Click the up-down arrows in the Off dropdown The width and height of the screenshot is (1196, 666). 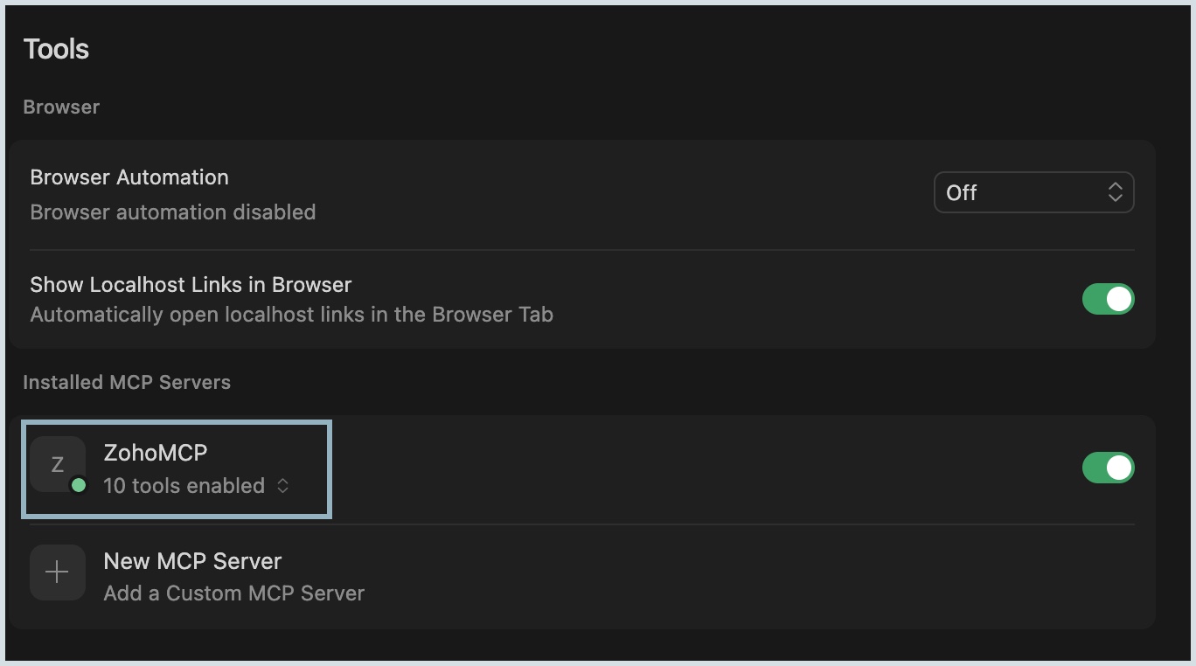point(1115,192)
